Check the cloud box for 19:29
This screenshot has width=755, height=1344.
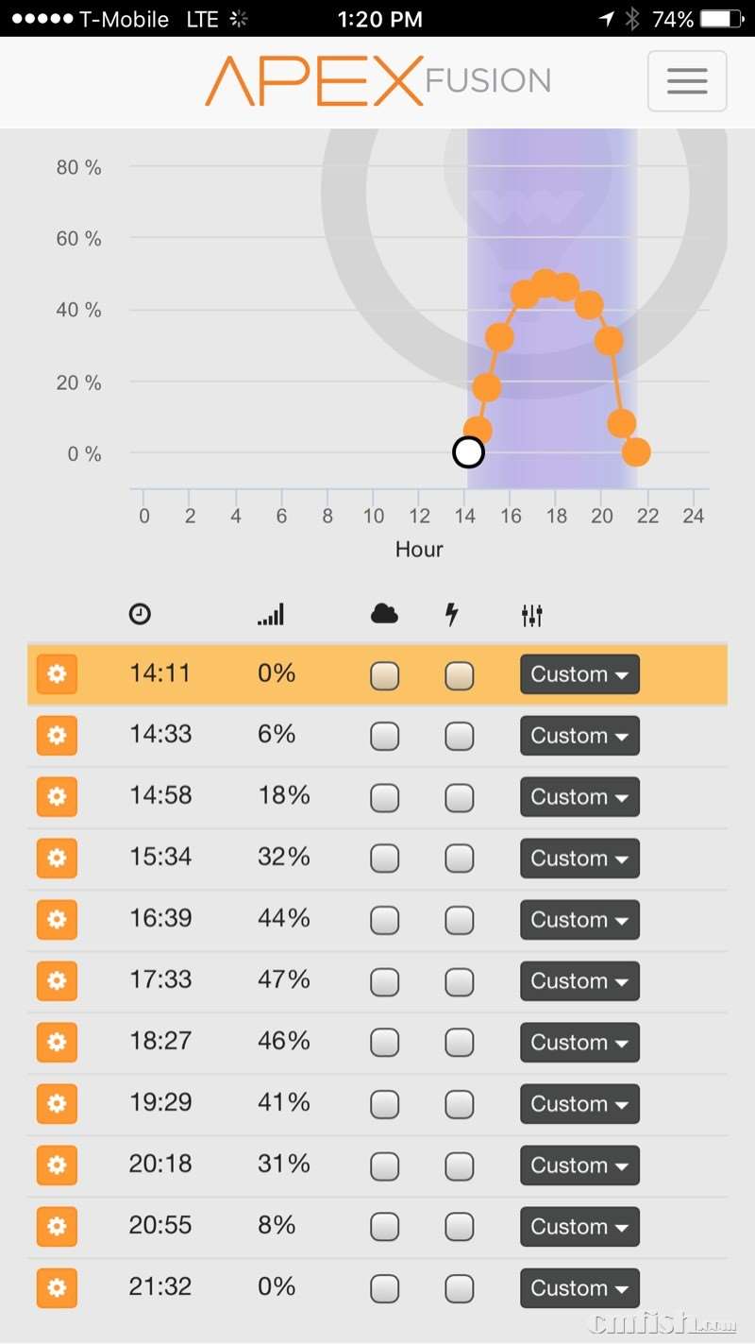coord(384,1104)
